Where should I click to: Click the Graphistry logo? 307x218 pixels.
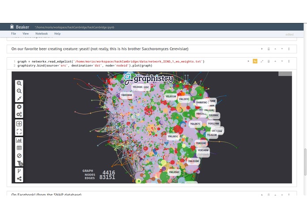tap(149, 79)
